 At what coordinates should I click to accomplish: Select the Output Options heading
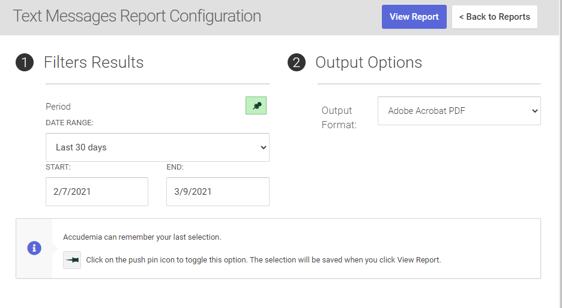point(369,62)
